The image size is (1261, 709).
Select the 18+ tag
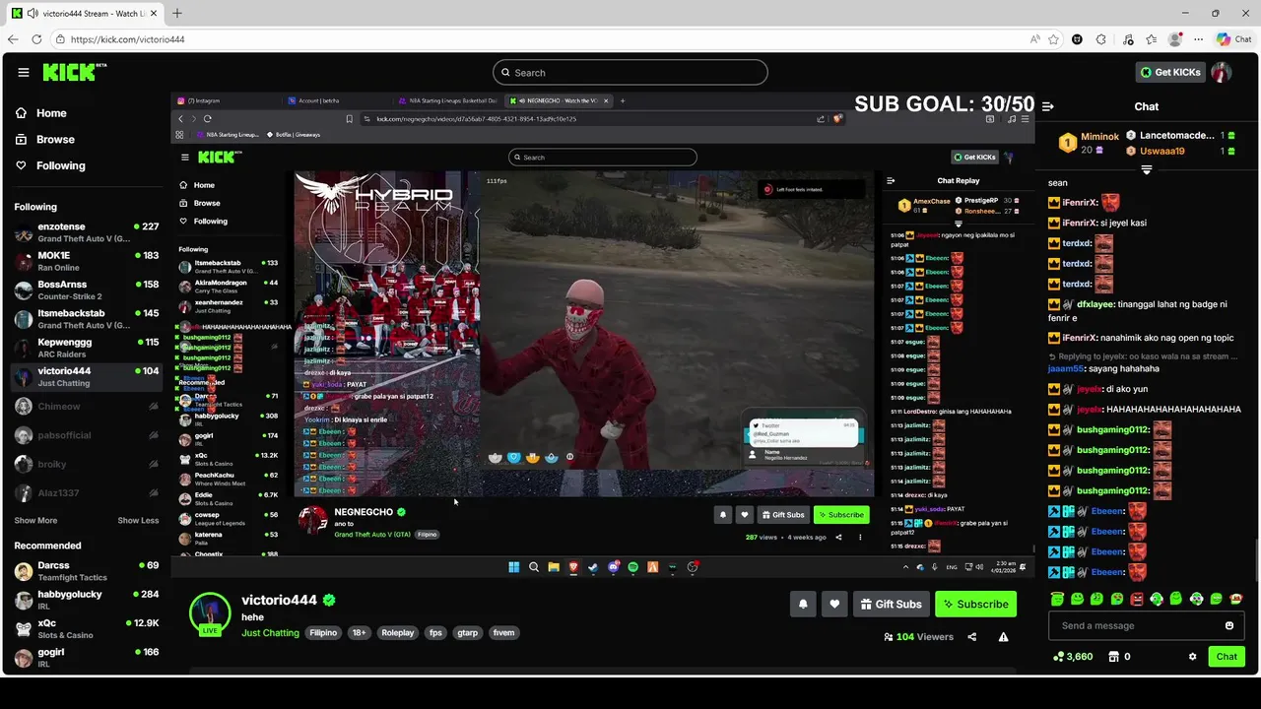[x=359, y=633]
